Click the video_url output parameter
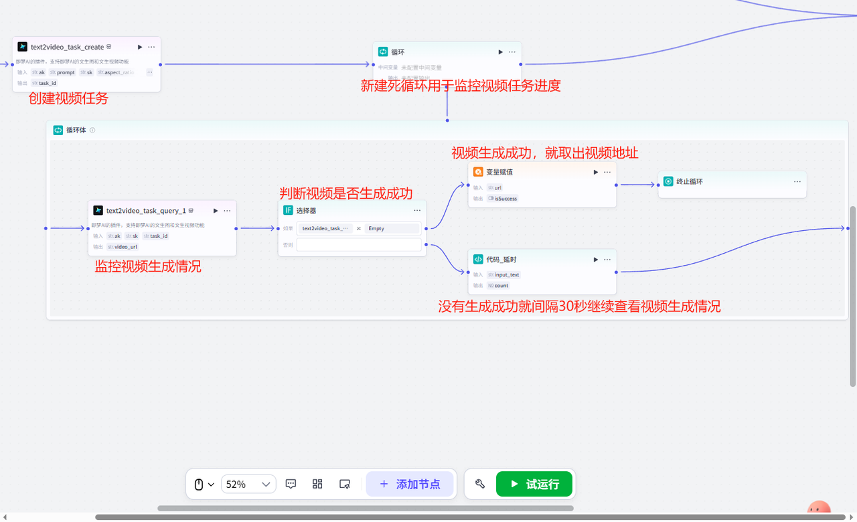This screenshot has height=522, width=857. (123, 247)
